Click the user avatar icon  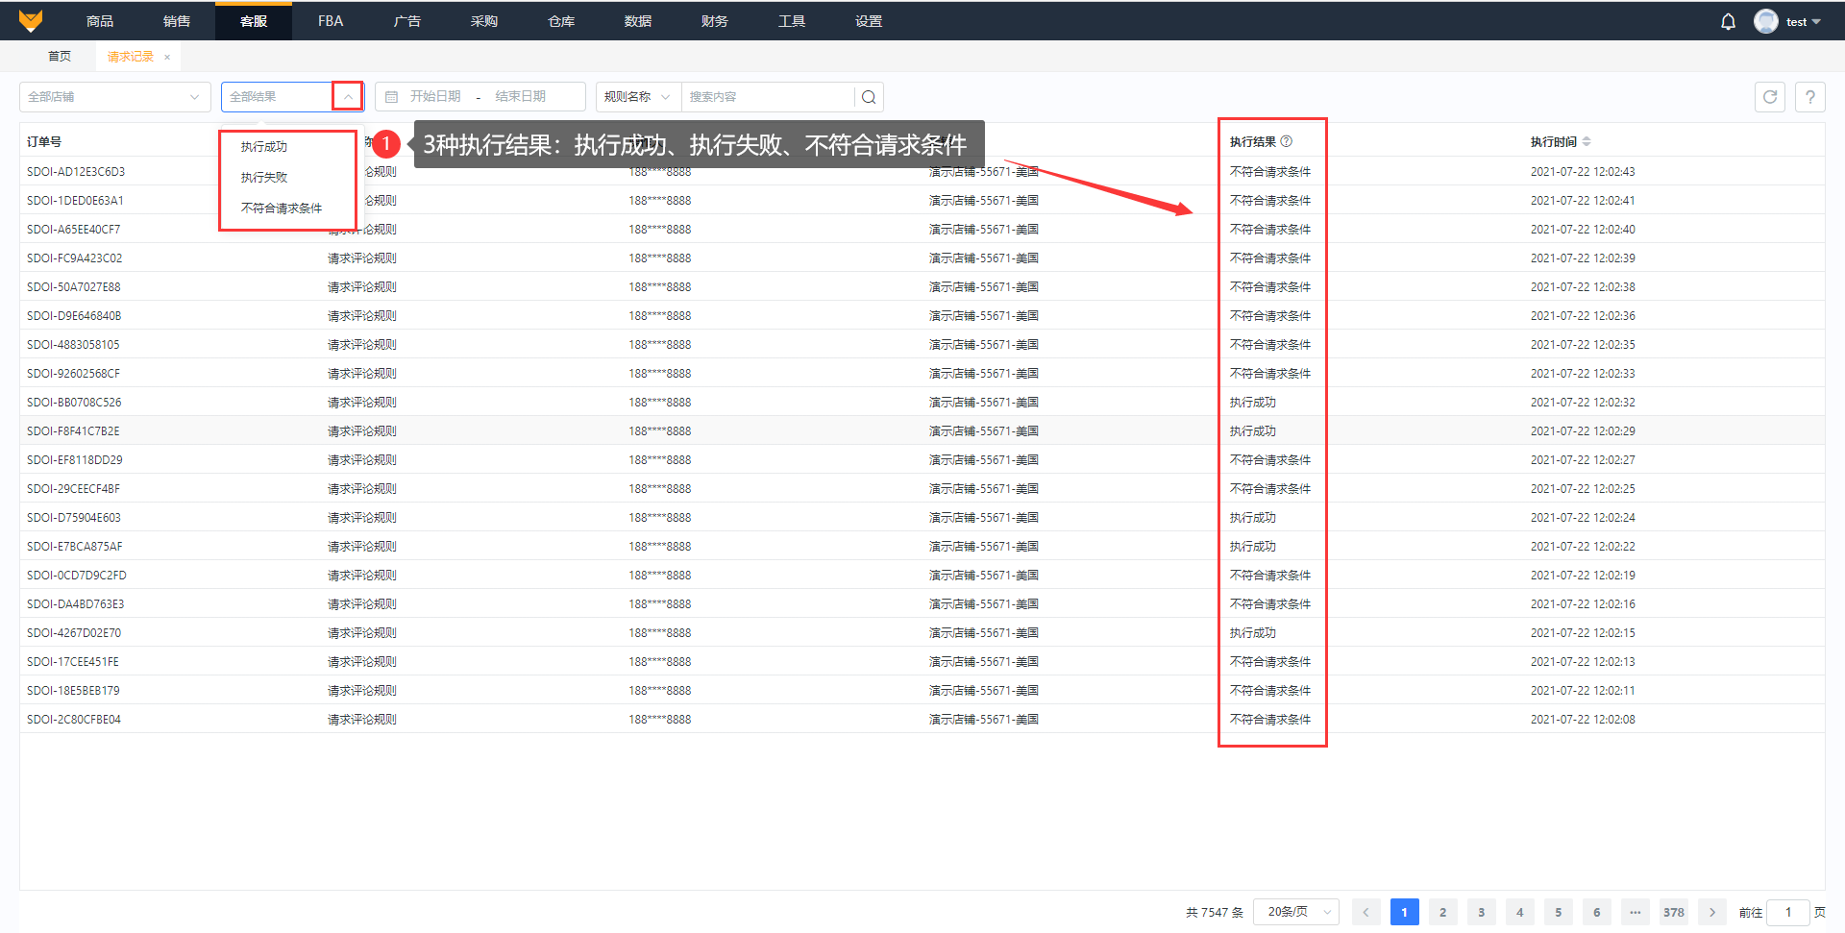[x=1765, y=21]
